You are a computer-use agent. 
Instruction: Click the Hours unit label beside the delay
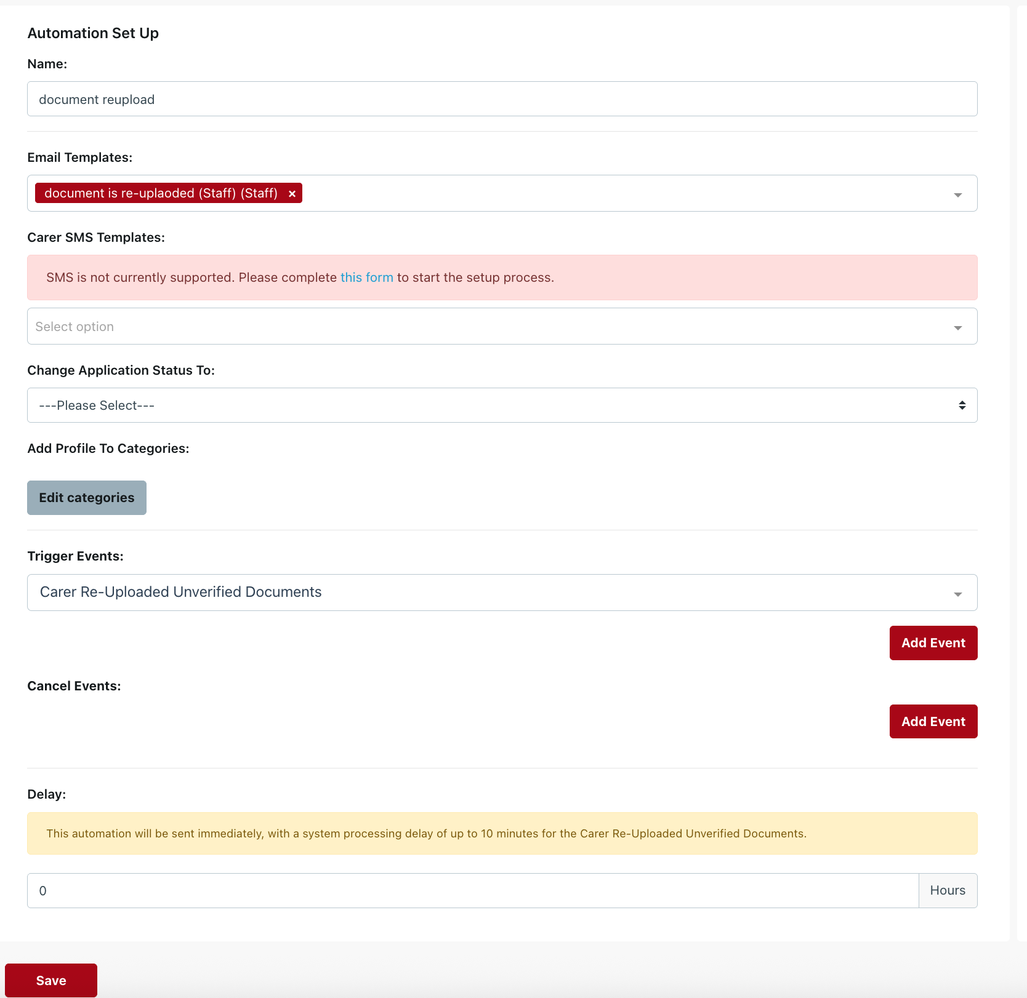pyautogui.click(x=947, y=891)
